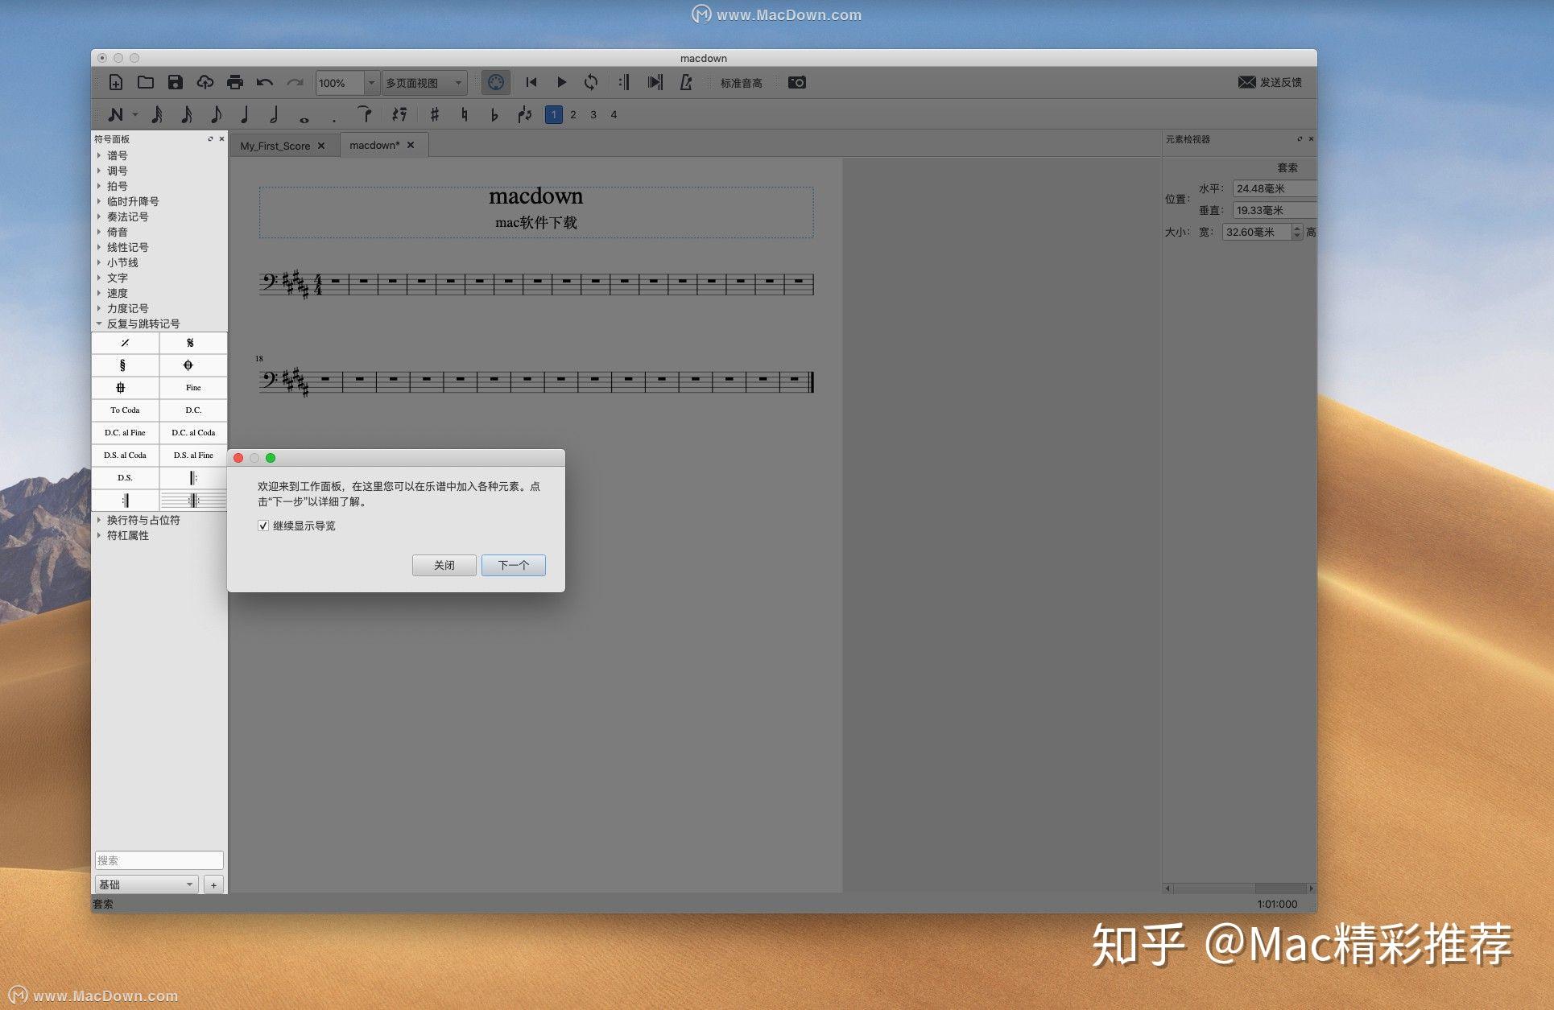Select the Coda symbol in palette
This screenshot has height=1010, width=1554.
[188, 365]
